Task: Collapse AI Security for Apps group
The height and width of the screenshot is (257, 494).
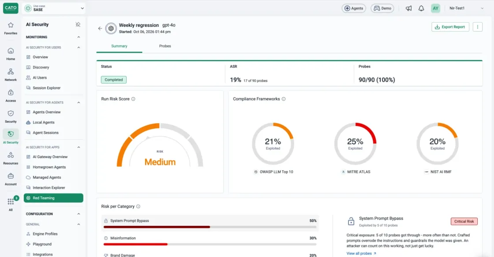Action: click(x=79, y=147)
